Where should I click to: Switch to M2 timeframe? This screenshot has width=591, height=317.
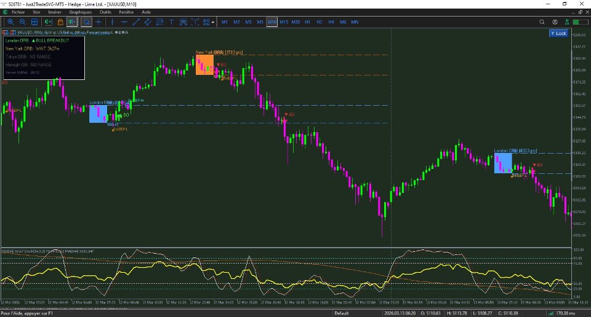[236, 22]
